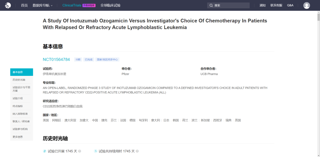Open the user avatar profile icon
Screen dimensions: 320x157
coord(307,6)
